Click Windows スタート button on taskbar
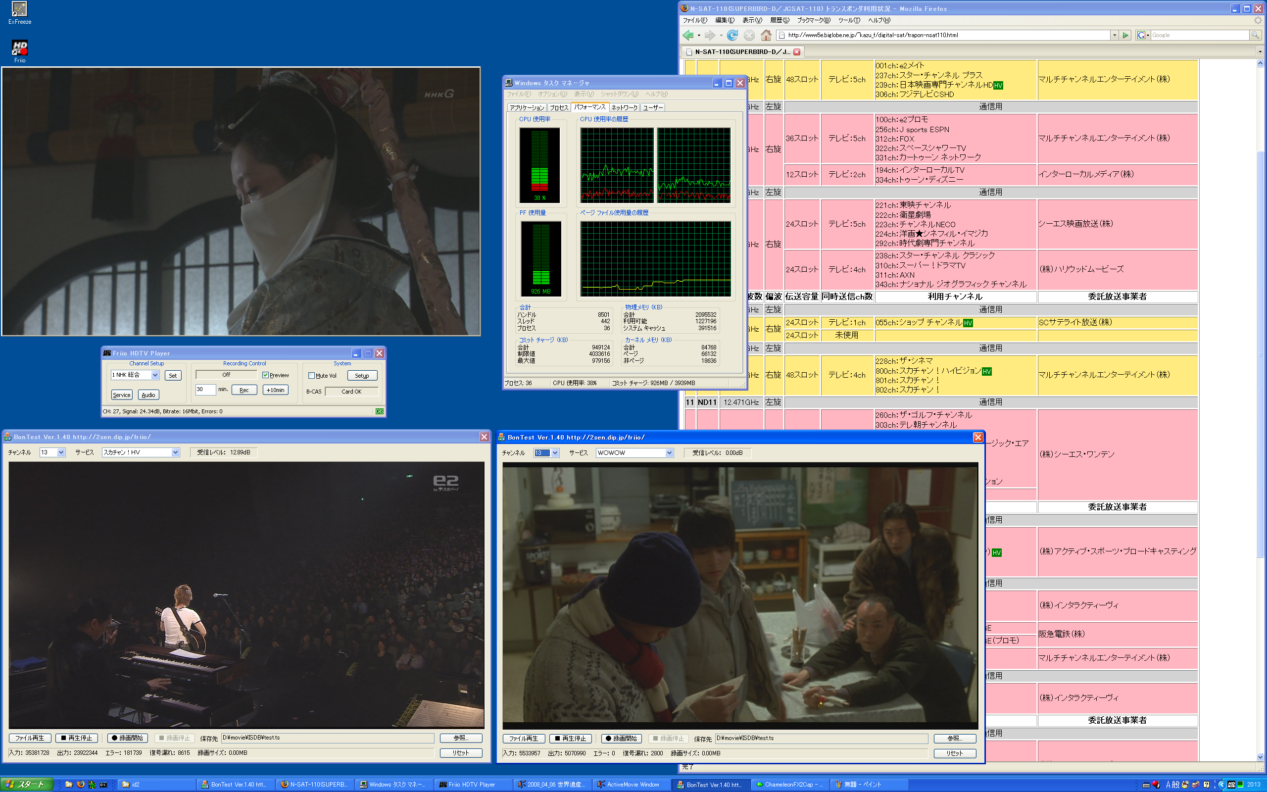 pyautogui.click(x=26, y=784)
